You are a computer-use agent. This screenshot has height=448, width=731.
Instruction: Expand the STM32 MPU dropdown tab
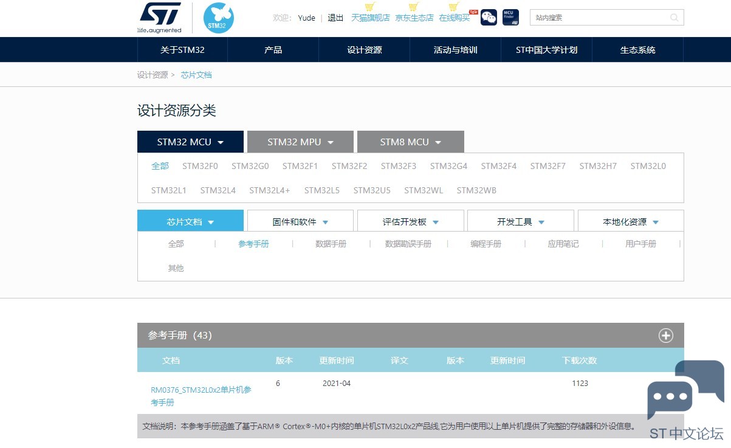[x=300, y=142]
